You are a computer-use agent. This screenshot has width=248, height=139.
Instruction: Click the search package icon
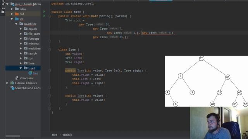(26, 53)
